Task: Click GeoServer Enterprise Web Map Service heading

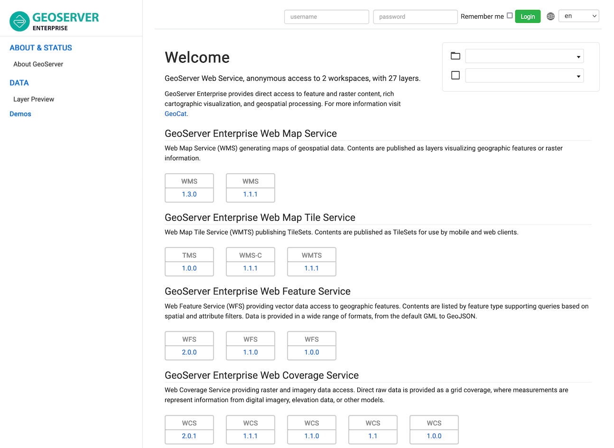Action: [251, 133]
